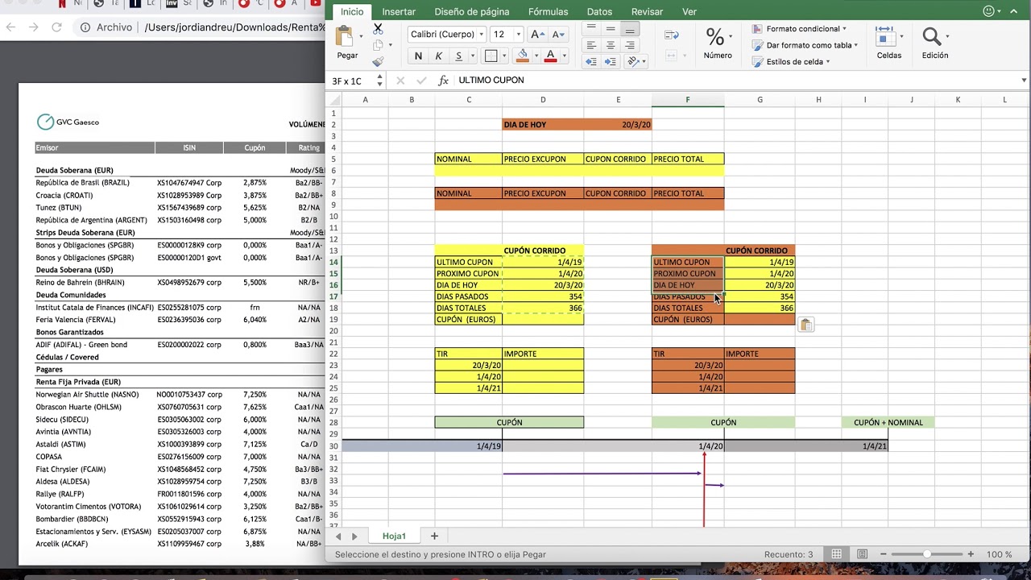Cancel the formula entry with the X icon
This screenshot has height=580, width=1031.
[x=400, y=81]
